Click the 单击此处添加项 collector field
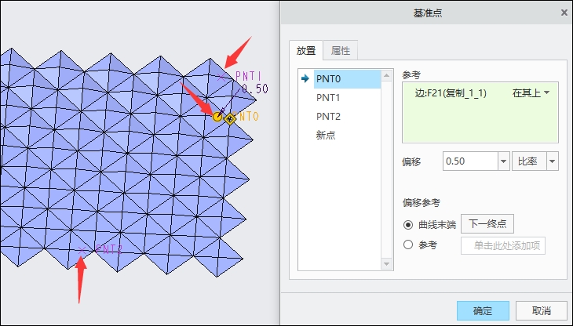The height and width of the screenshot is (326, 573). point(503,245)
